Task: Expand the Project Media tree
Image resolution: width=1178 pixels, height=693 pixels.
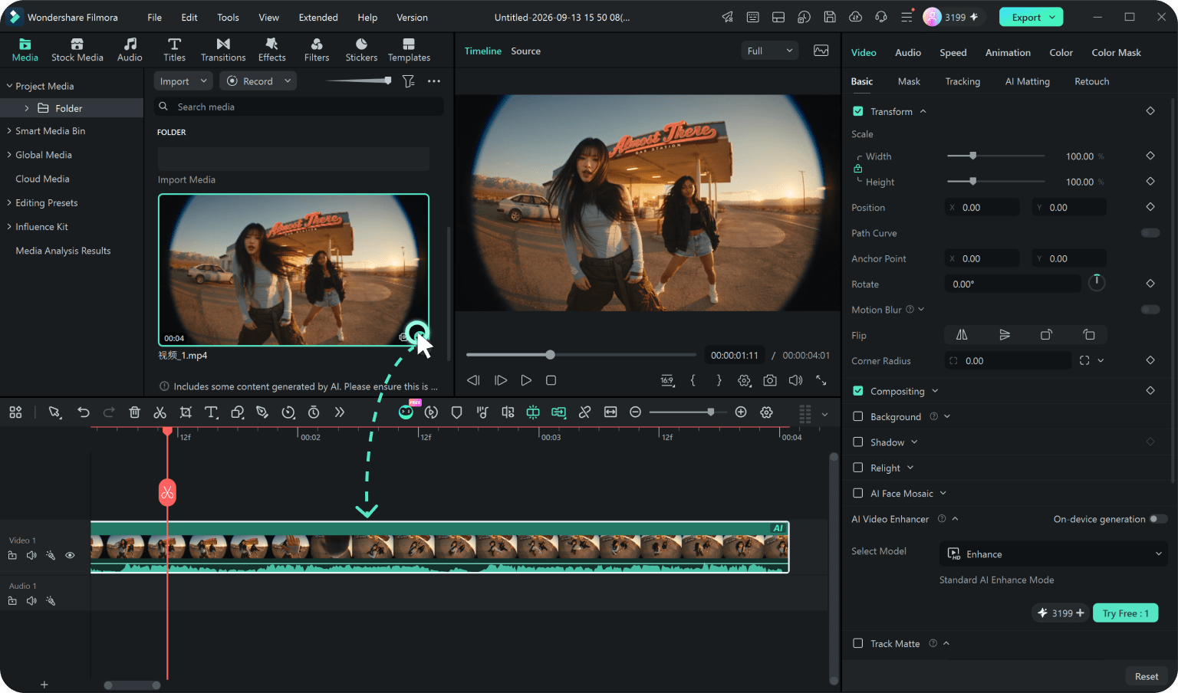Action: [x=9, y=86]
